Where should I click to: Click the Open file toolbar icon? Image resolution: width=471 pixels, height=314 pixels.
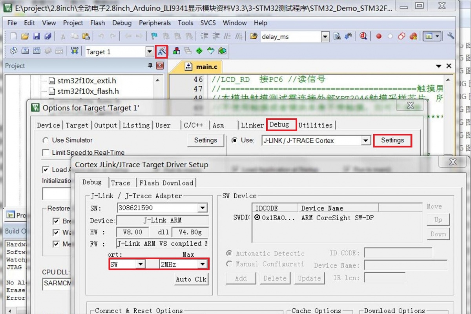click(25, 37)
